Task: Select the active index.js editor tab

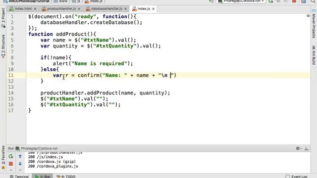Action: point(144,9)
